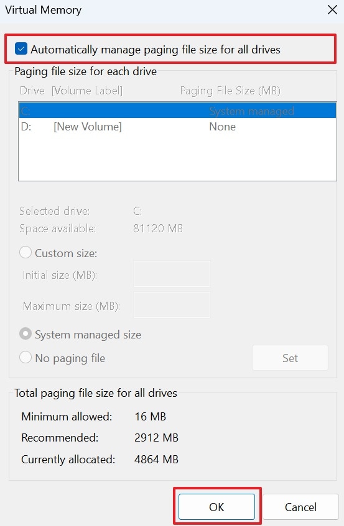Click the None paging size for D:
Viewport: 344px width, 526px height.
click(223, 127)
